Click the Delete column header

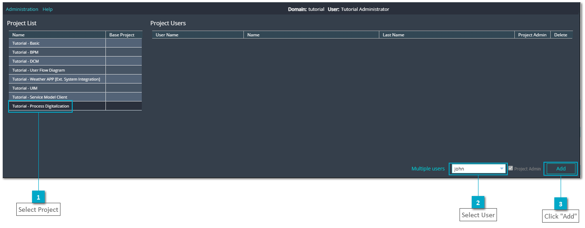562,35
